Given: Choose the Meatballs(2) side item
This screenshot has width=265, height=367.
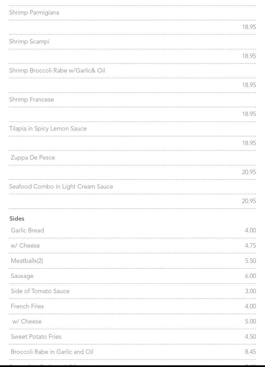Looking at the screenshot, I should pos(27,261).
